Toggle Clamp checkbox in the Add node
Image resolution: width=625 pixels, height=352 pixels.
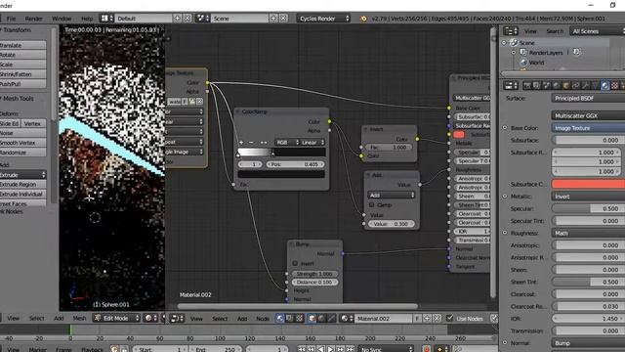tap(371, 204)
